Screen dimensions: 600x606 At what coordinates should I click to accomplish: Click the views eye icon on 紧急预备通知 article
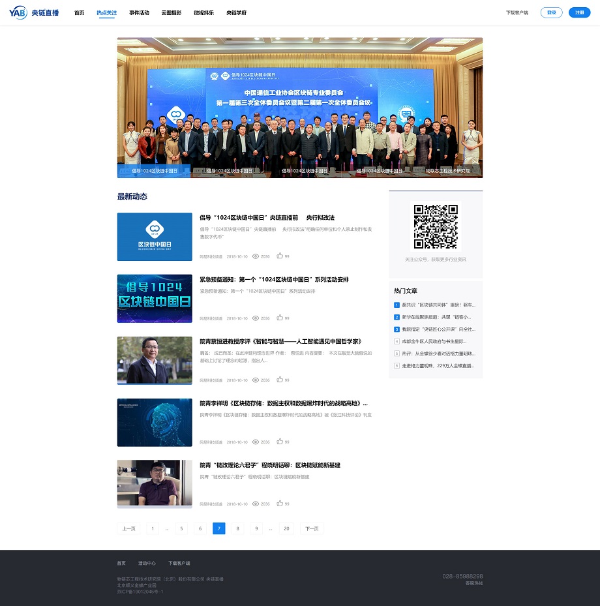[256, 318]
